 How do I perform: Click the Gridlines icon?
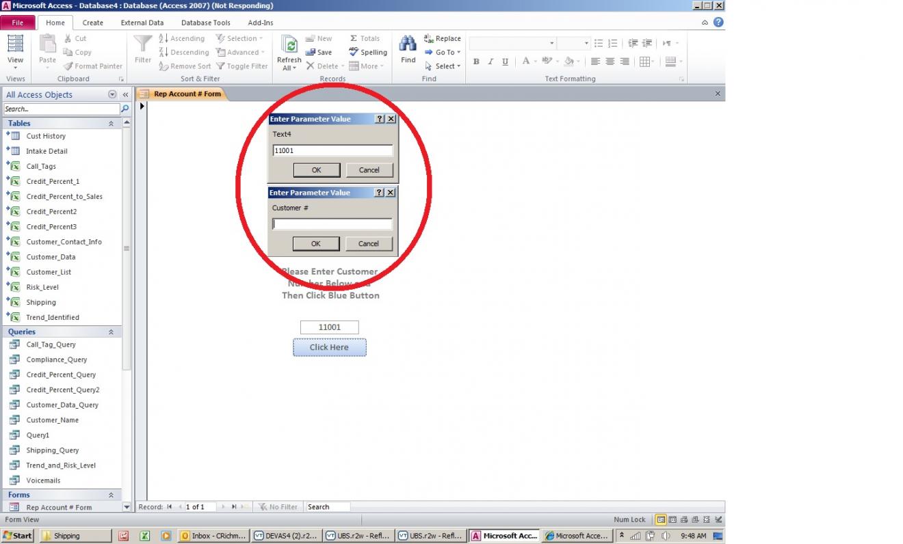pos(644,62)
